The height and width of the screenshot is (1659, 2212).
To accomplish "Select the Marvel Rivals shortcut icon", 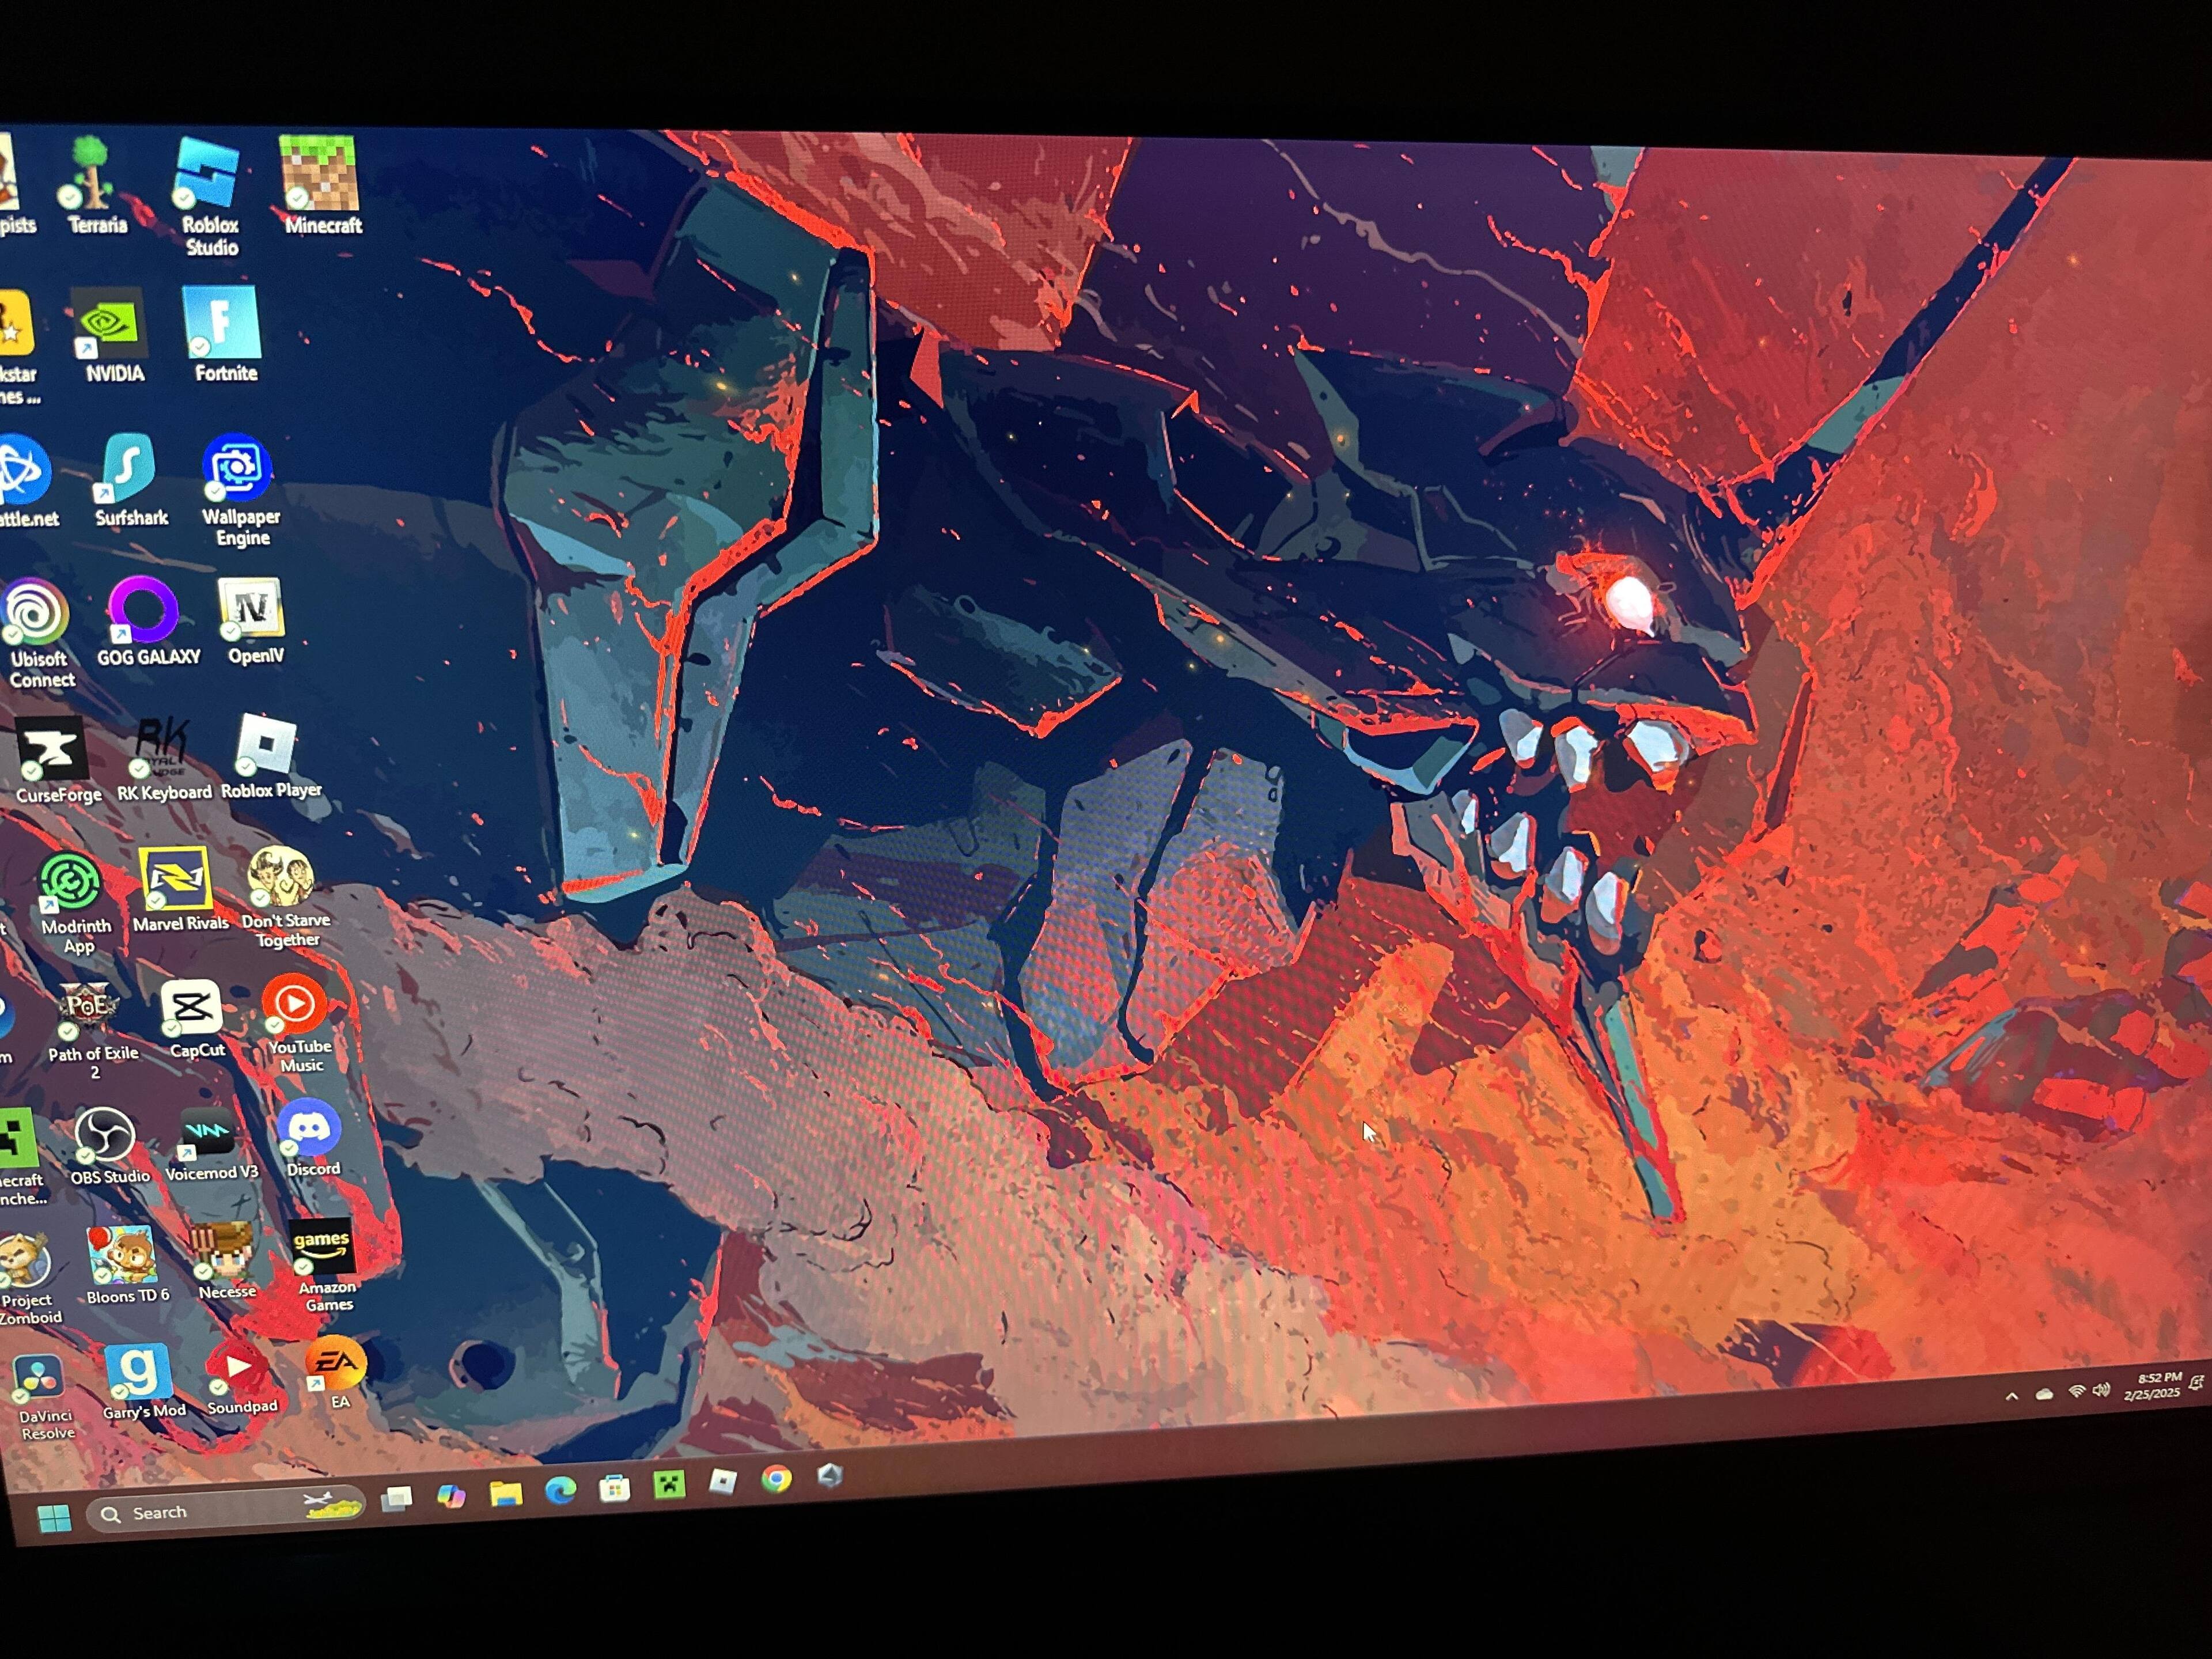I will (x=175, y=879).
